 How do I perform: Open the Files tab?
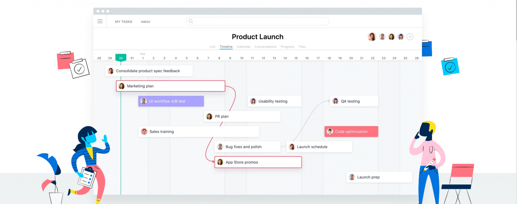tap(302, 47)
